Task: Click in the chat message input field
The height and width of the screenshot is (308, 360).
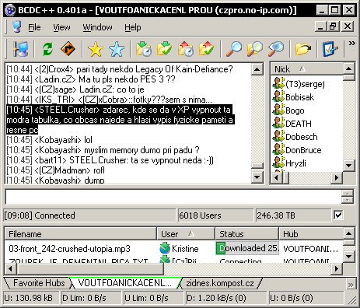Action: point(173,197)
